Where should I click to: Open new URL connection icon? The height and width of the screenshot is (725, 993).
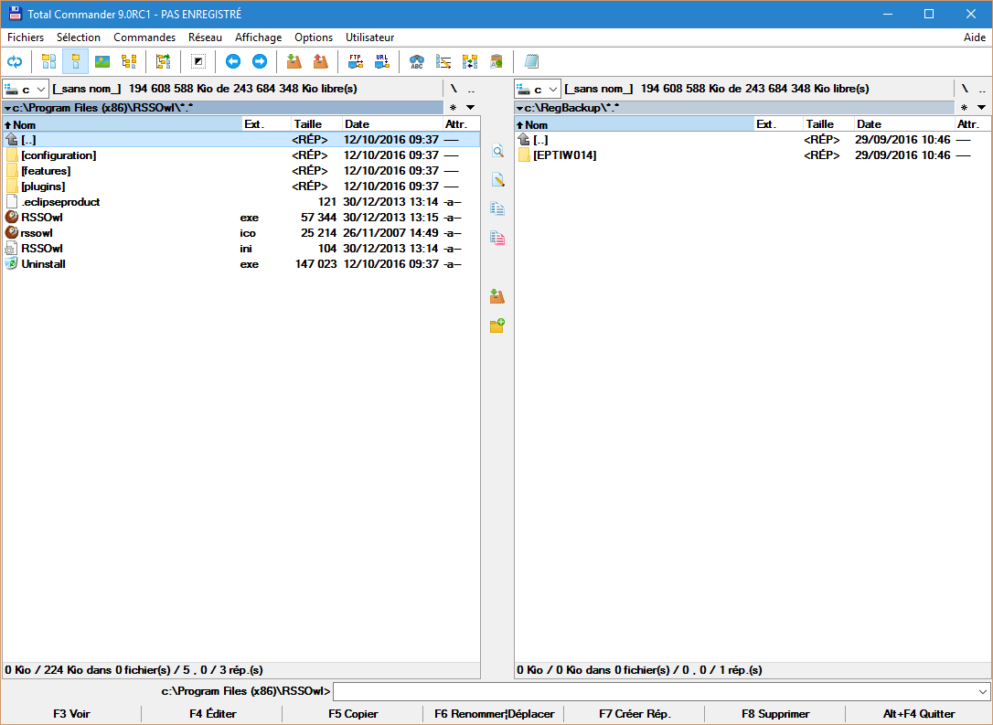[382, 61]
